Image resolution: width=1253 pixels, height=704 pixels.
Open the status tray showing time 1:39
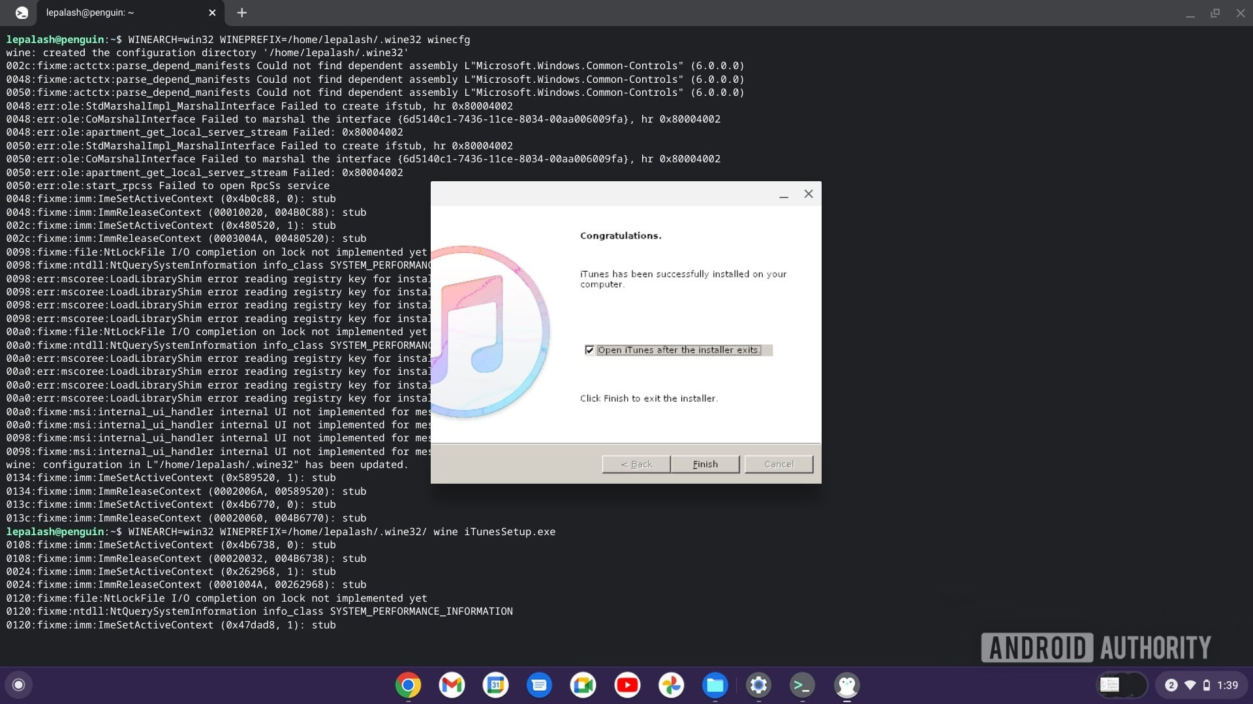tap(1201, 685)
